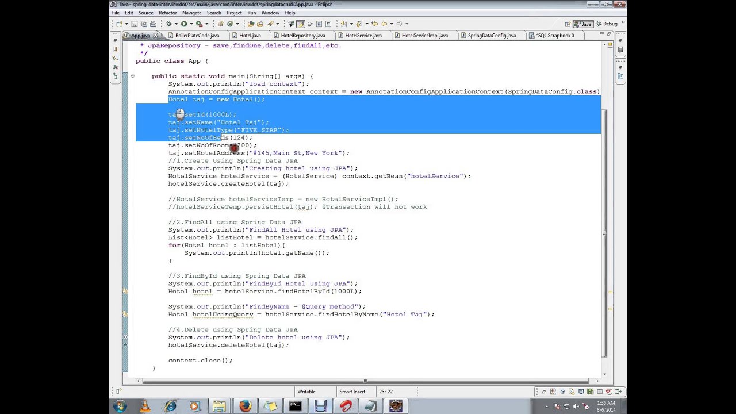Click the Open Perspective icon
The height and width of the screenshot is (414, 736).
coord(568,24)
